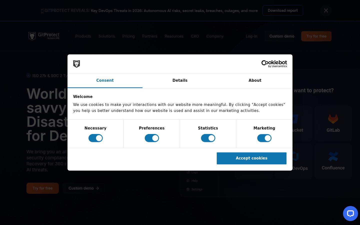
Task: Open the live chat widget
Action: click(350, 213)
